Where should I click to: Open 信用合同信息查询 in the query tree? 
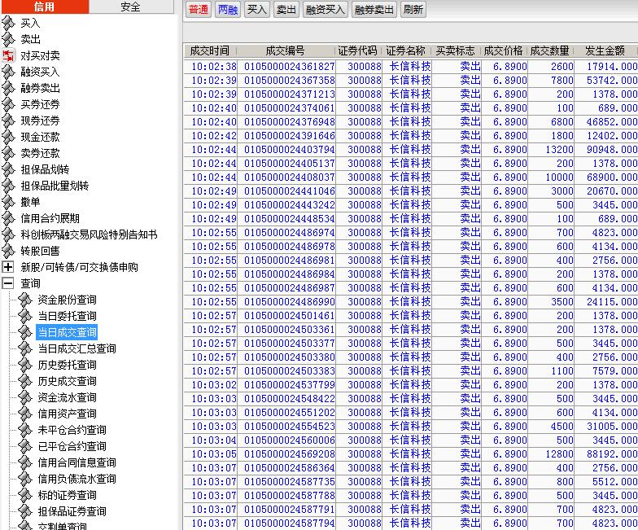click(x=76, y=462)
